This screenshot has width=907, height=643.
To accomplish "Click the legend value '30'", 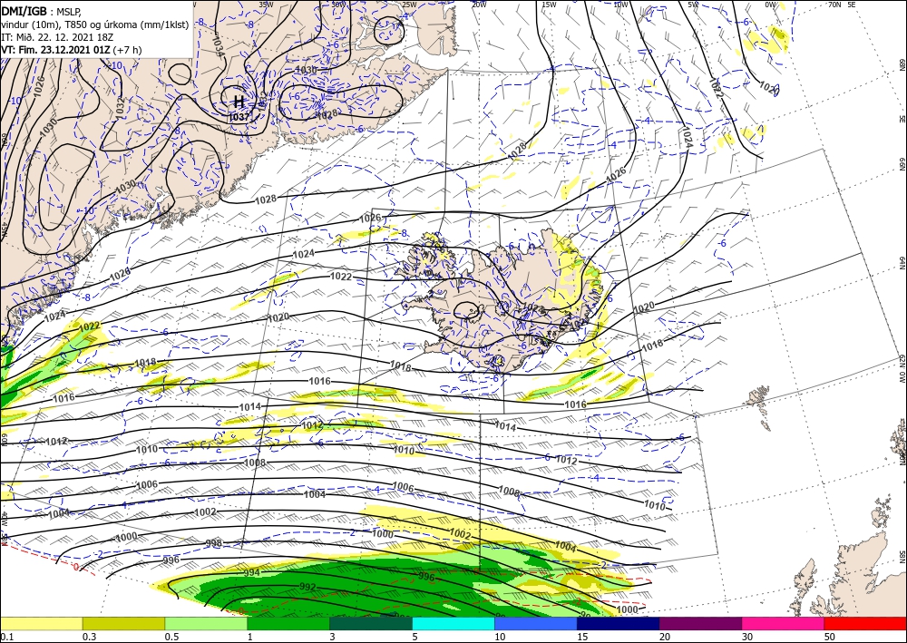I will [x=747, y=637].
